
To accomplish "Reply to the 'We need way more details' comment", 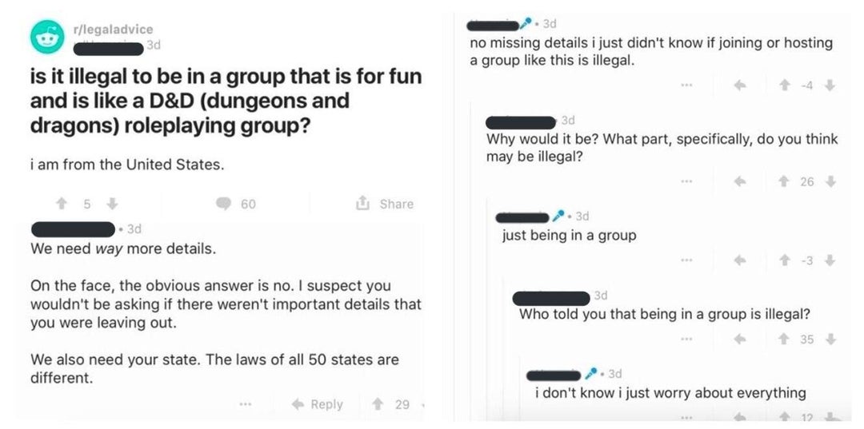I will (x=318, y=404).
